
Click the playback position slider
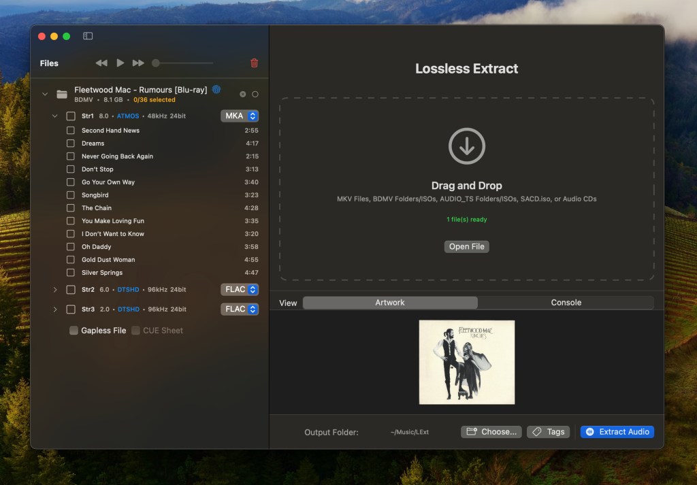pos(184,63)
